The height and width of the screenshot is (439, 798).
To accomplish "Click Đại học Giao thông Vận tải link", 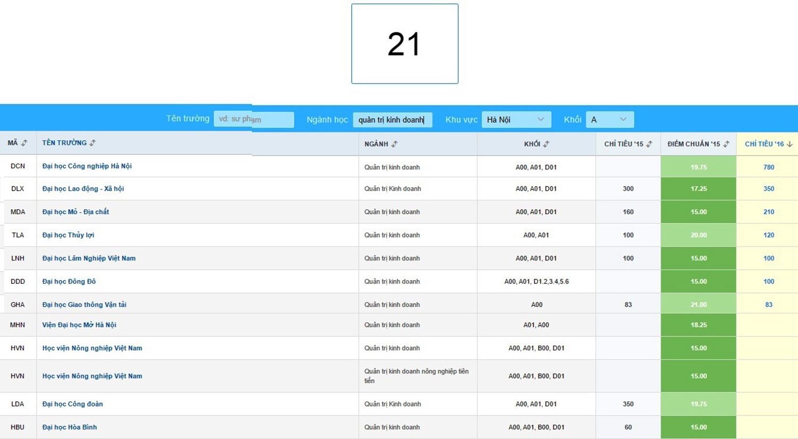I will click(x=84, y=305).
